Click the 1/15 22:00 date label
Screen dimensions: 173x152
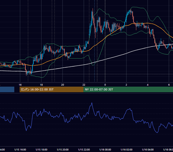[x=84, y=149]
